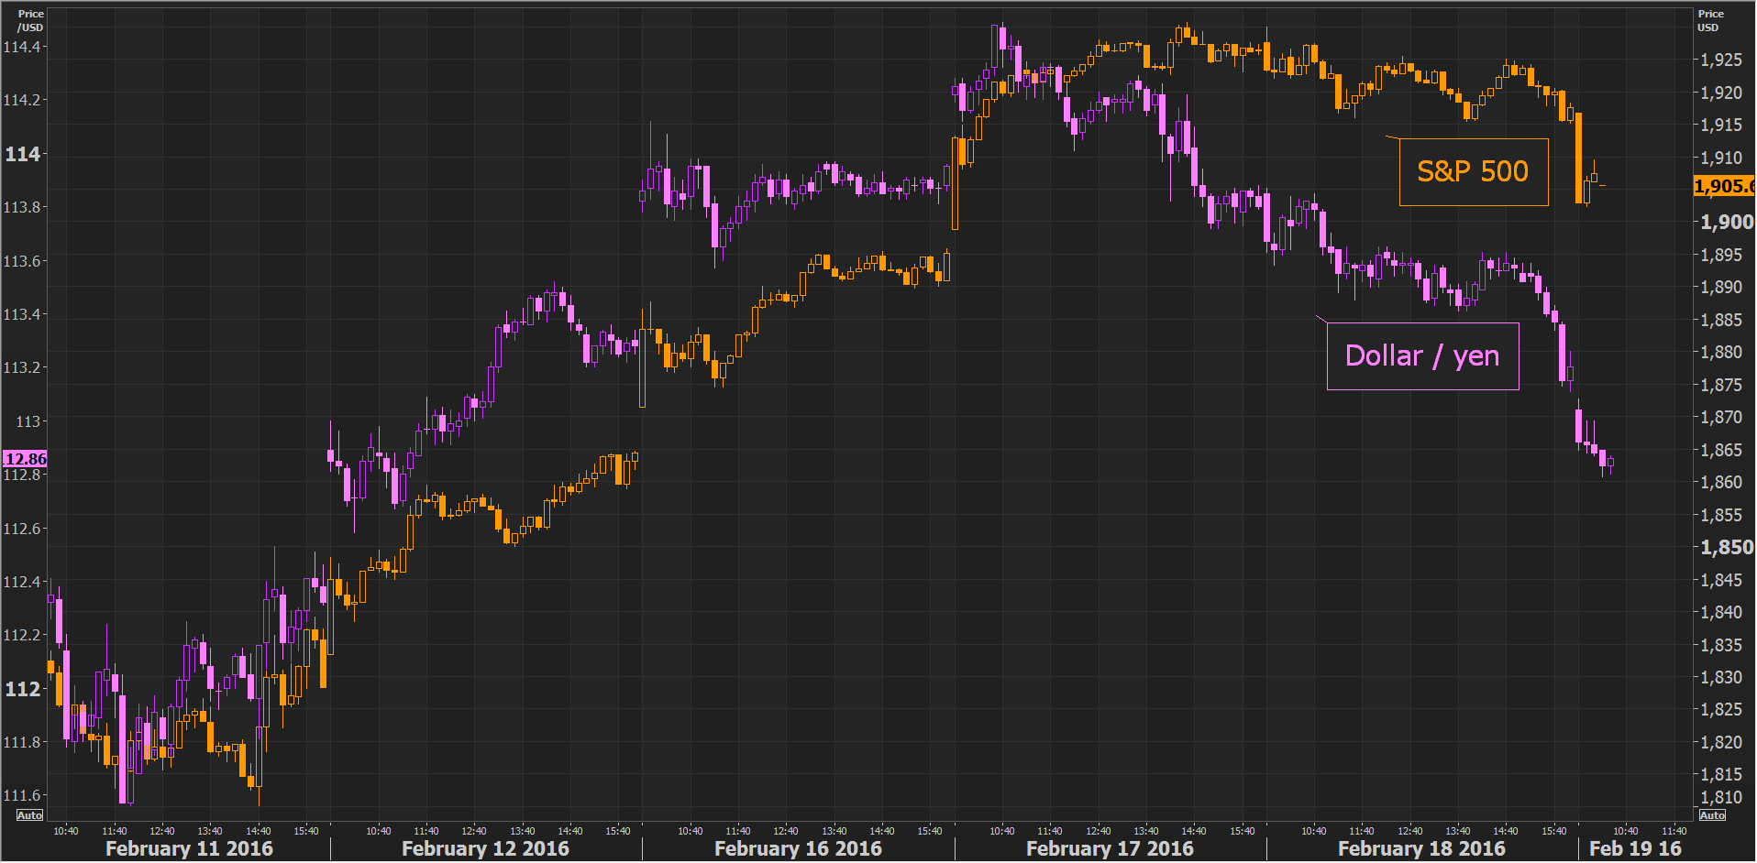Click the February 16 2016 date label
This screenshot has height=863, width=1757.
click(x=798, y=848)
